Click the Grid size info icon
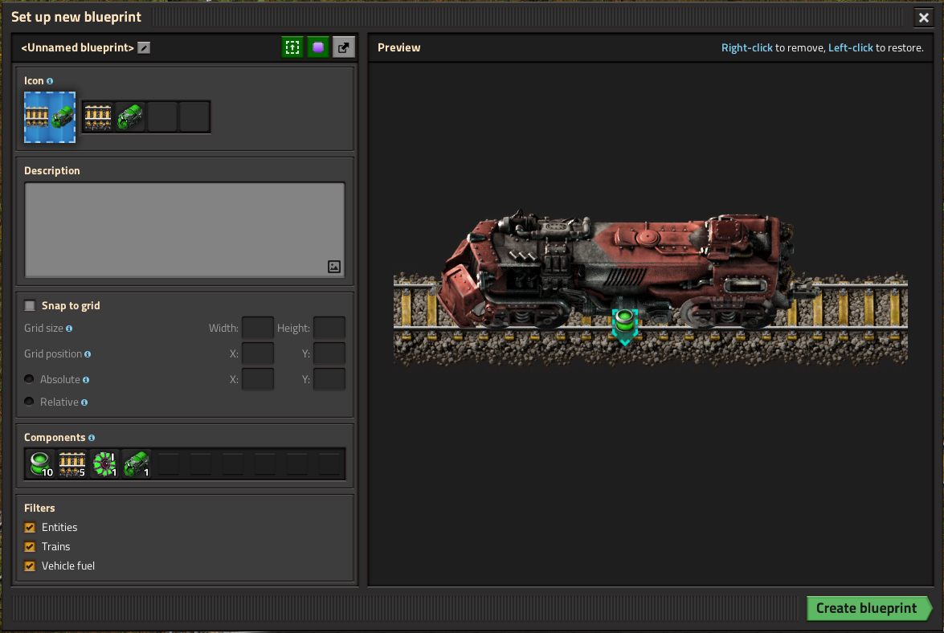This screenshot has height=633, width=944. 69,329
